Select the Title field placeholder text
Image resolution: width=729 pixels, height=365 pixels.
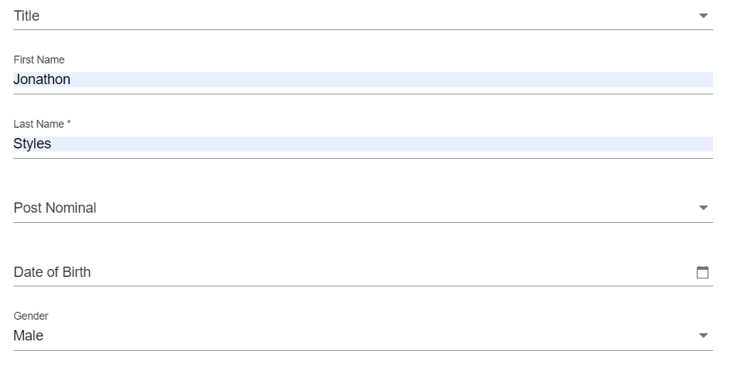26,16
